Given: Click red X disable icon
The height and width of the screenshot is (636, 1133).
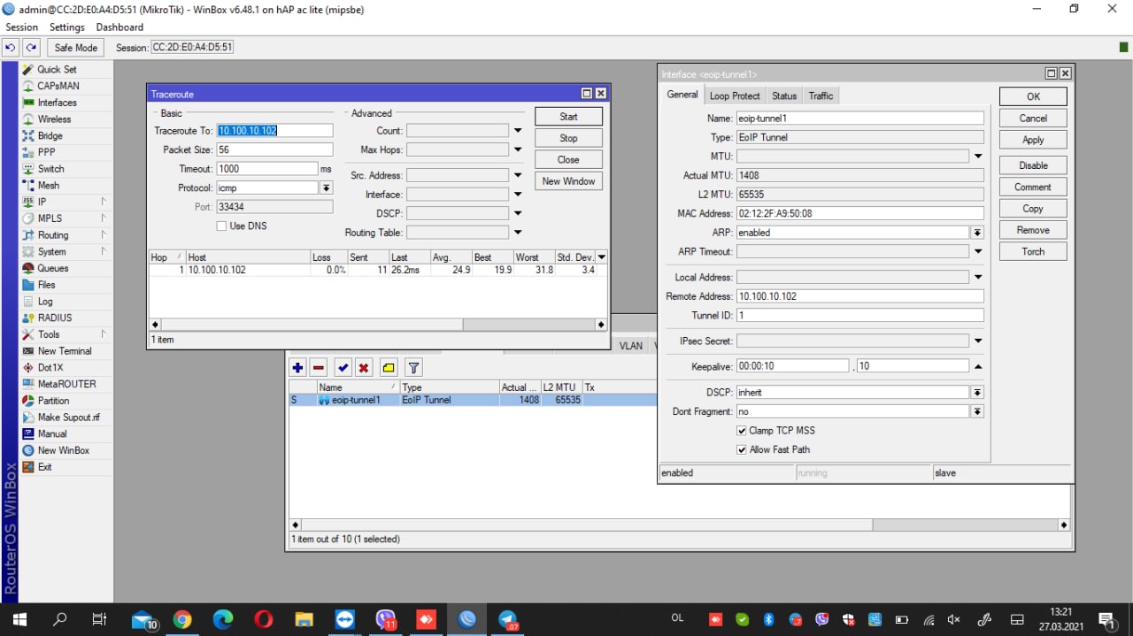Looking at the screenshot, I should coord(364,368).
